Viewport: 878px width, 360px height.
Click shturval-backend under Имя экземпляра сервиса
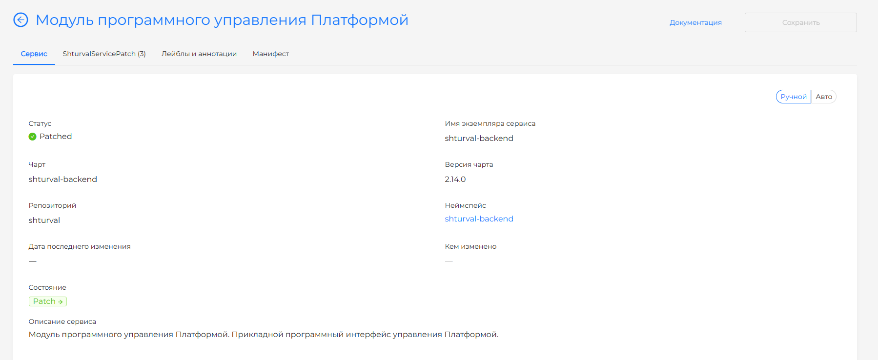(x=479, y=139)
